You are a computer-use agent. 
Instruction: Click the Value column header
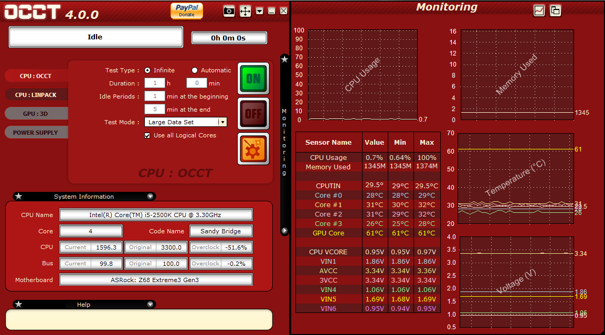pyautogui.click(x=374, y=142)
